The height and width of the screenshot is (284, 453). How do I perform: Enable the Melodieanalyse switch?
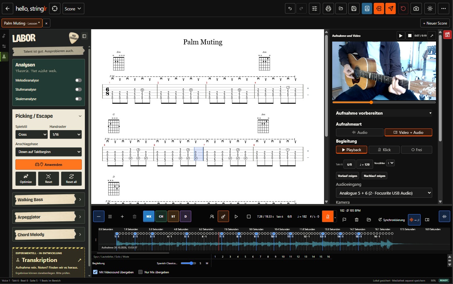[79, 80]
